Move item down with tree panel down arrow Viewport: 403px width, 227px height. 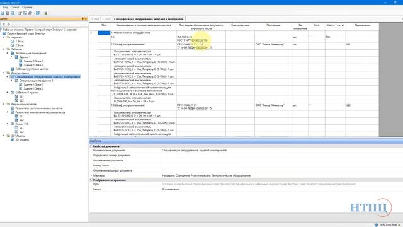pyautogui.click(x=8, y=24)
